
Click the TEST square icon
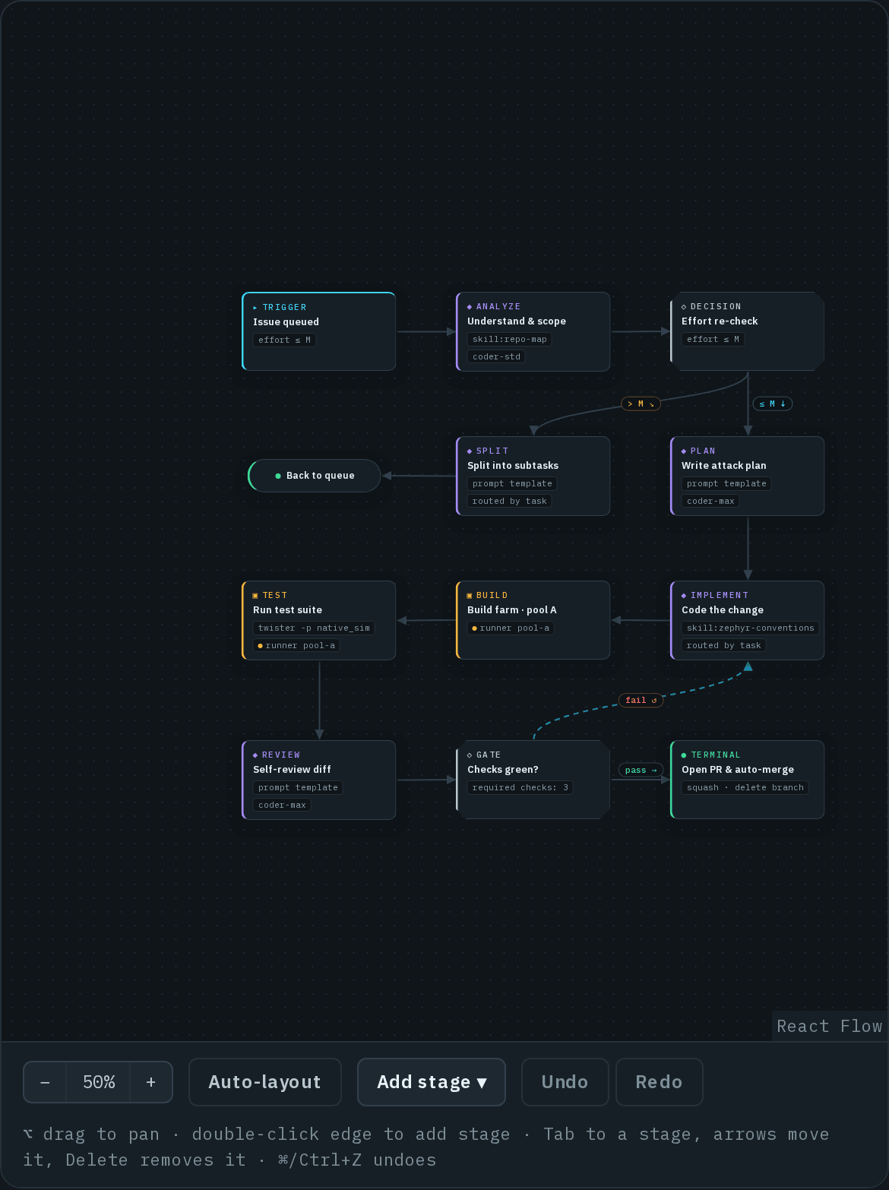click(x=255, y=596)
